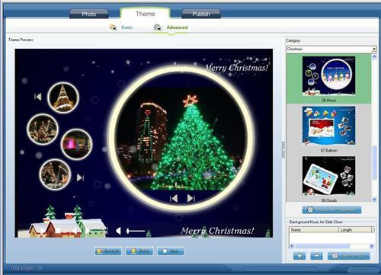The width and height of the screenshot is (381, 275).
Task: Click the Get From CD button
Action: 349,256
